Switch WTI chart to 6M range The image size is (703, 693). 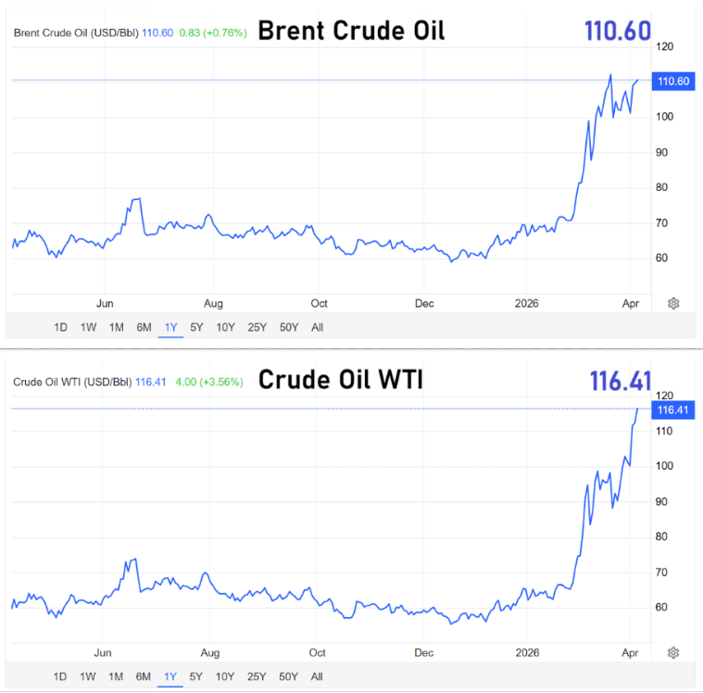pyautogui.click(x=144, y=676)
